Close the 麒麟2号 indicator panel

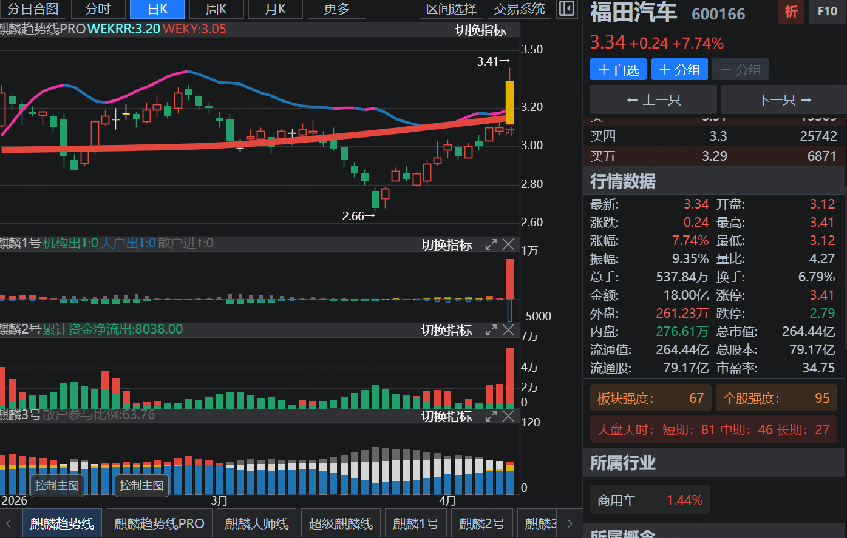[x=509, y=331]
